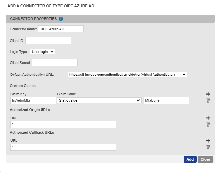Click into the Client ID field
Image resolution: width=222 pixels, height=172 pixels.
click(x=48, y=40)
